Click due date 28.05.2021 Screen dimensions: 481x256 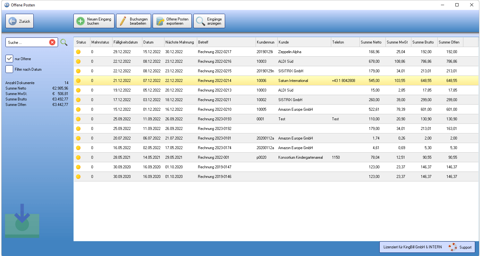click(x=122, y=157)
